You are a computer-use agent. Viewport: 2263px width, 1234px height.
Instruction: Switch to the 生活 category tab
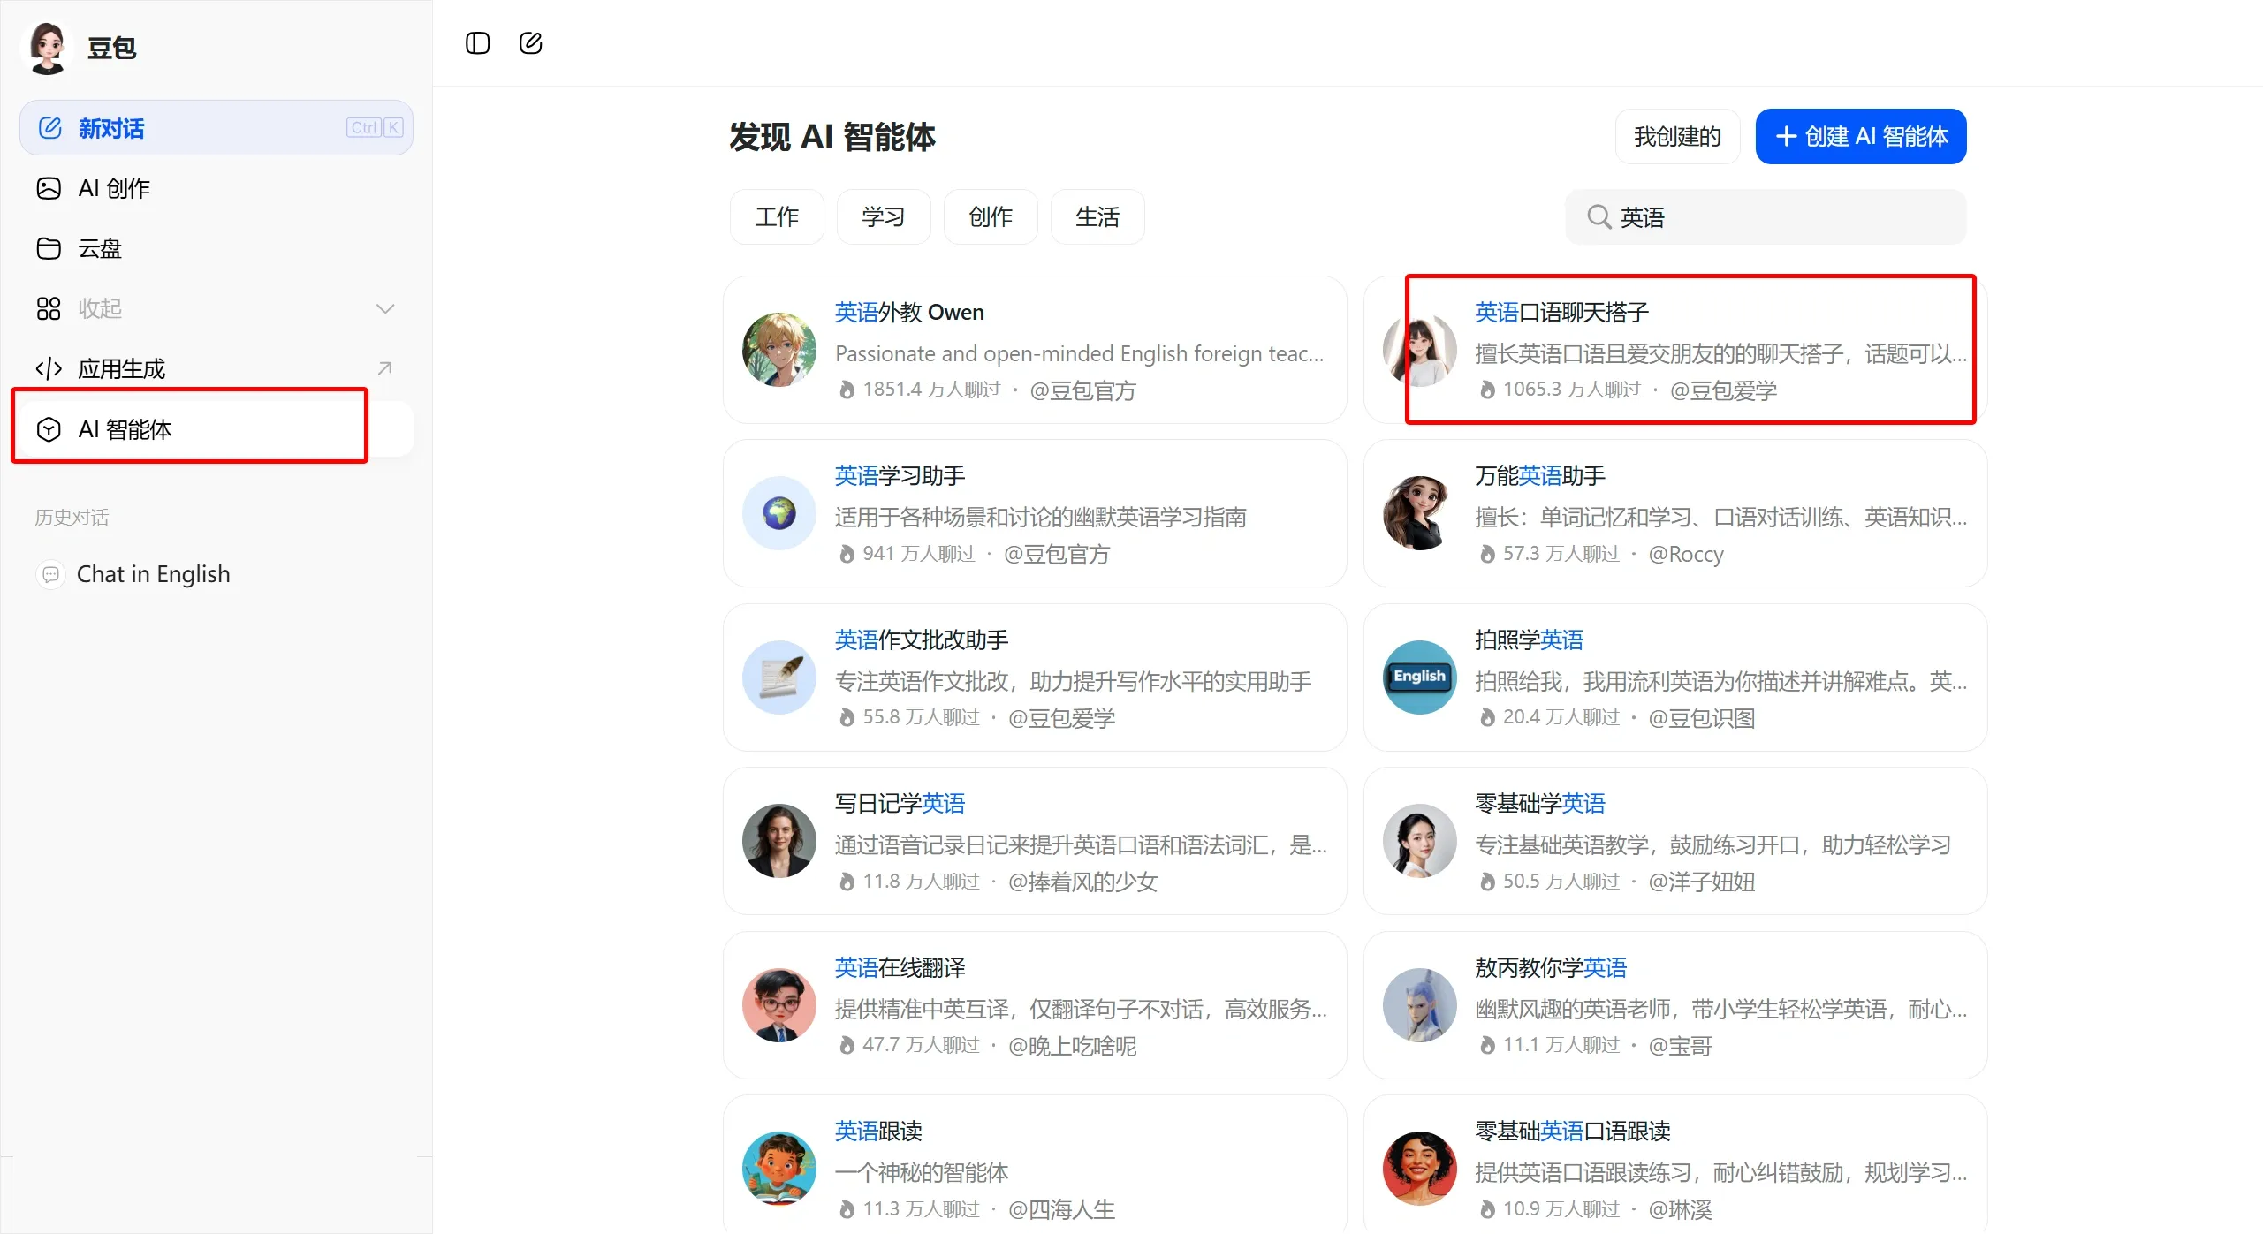click(1097, 216)
